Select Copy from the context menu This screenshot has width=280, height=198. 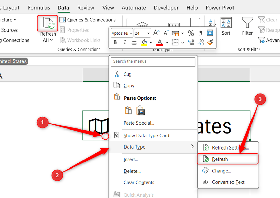tap(128, 85)
